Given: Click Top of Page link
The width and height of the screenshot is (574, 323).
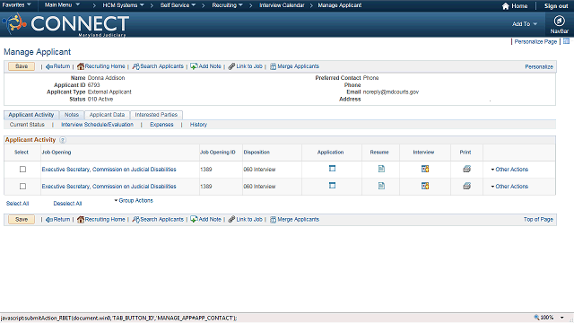Looking at the screenshot, I should [538, 219].
